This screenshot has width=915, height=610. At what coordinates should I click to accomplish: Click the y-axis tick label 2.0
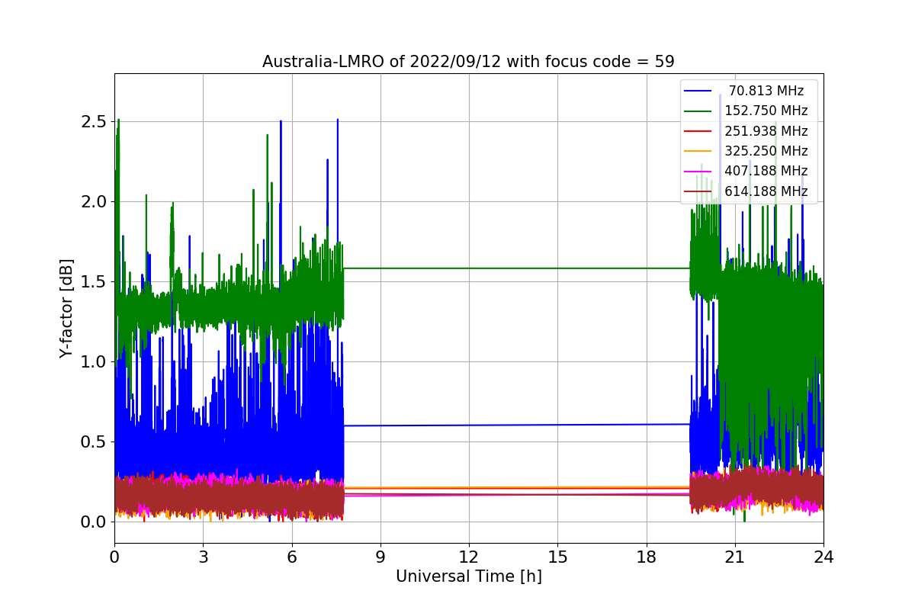click(95, 202)
